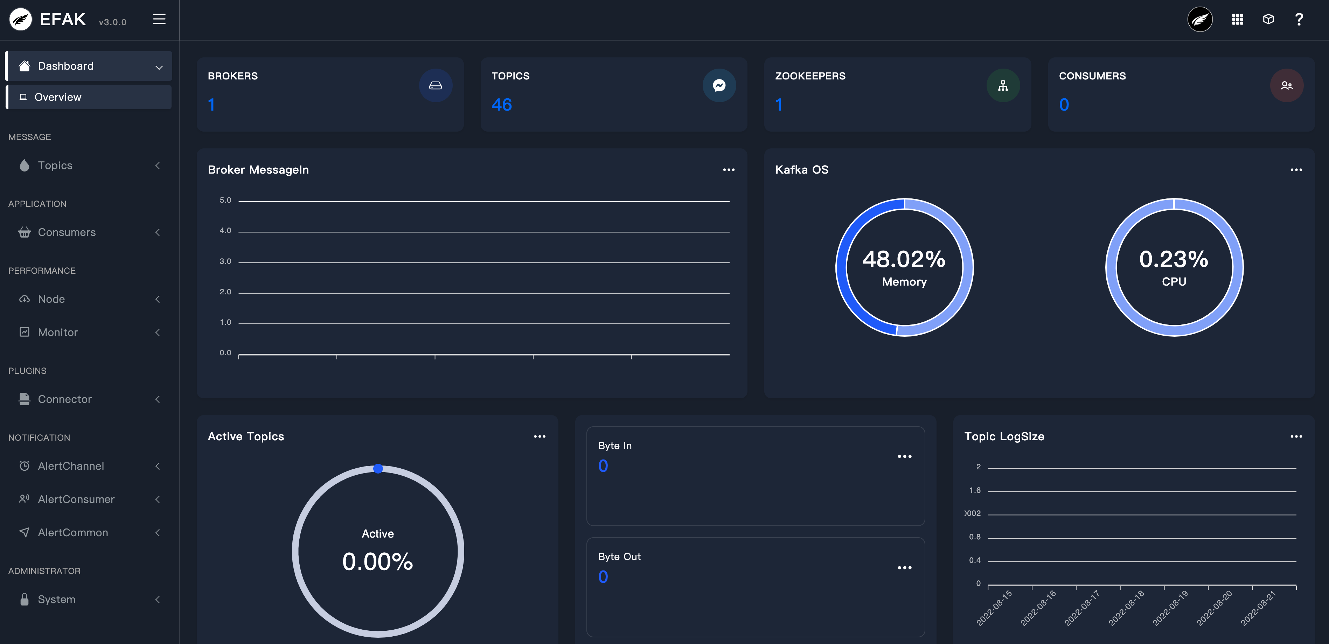
Task: Click the Broker MessageIn chart area
Action: 484,279
